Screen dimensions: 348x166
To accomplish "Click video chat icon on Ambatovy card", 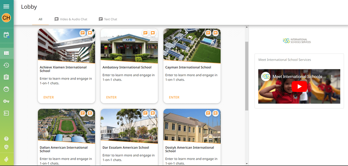I will coord(153,33).
